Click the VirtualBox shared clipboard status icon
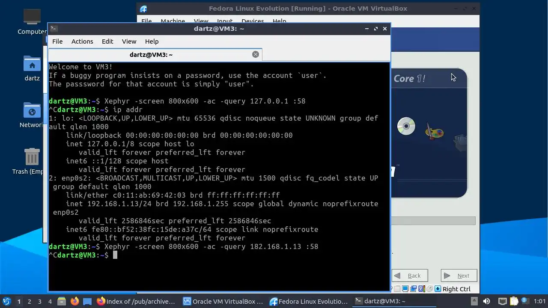Screen dimensions: 548x308 (x=397, y=289)
